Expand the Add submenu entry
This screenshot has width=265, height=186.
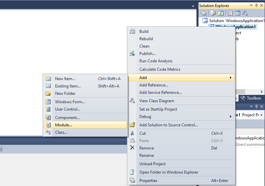click(x=181, y=77)
